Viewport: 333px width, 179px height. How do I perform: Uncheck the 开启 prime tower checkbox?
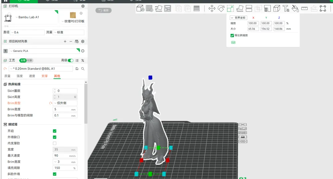(55, 131)
